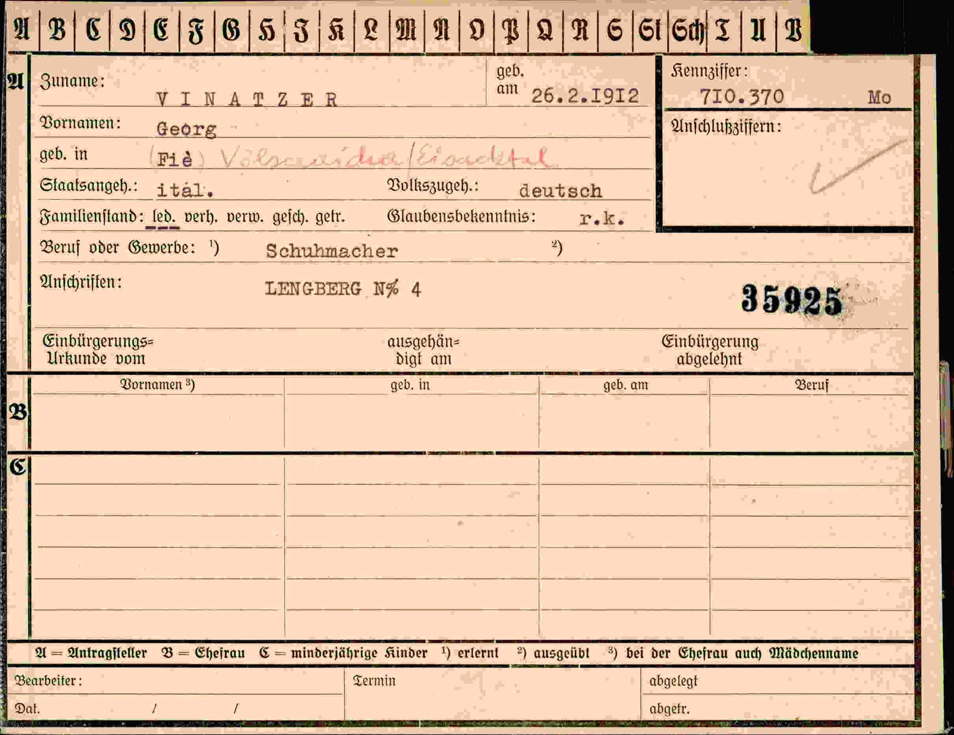Click the red handwritten birthplace note

[384, 158]
